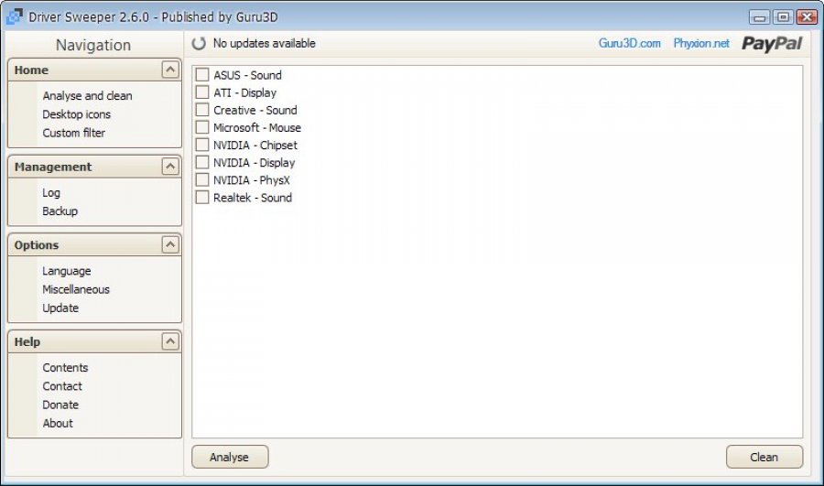Open Language options
This screenshot has width=824, height=486.
(67, 271)
